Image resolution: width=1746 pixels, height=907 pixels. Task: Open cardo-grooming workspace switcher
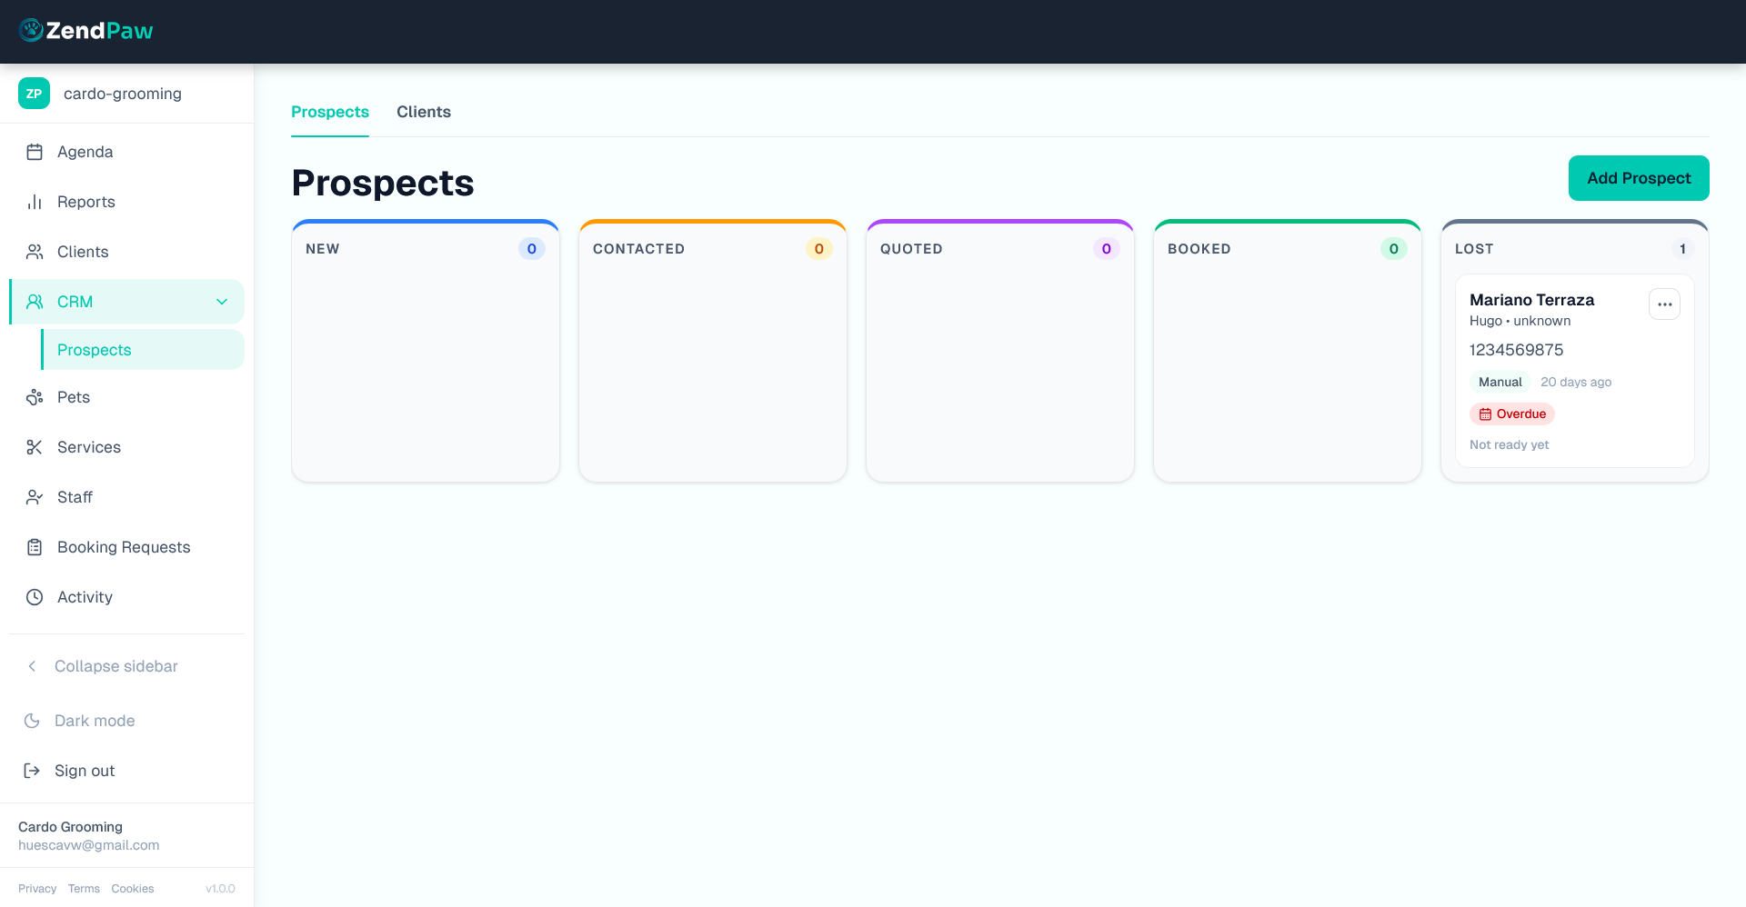point(122,94)
